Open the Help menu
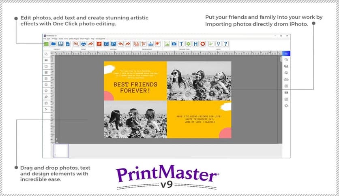 tap(92, 39)
